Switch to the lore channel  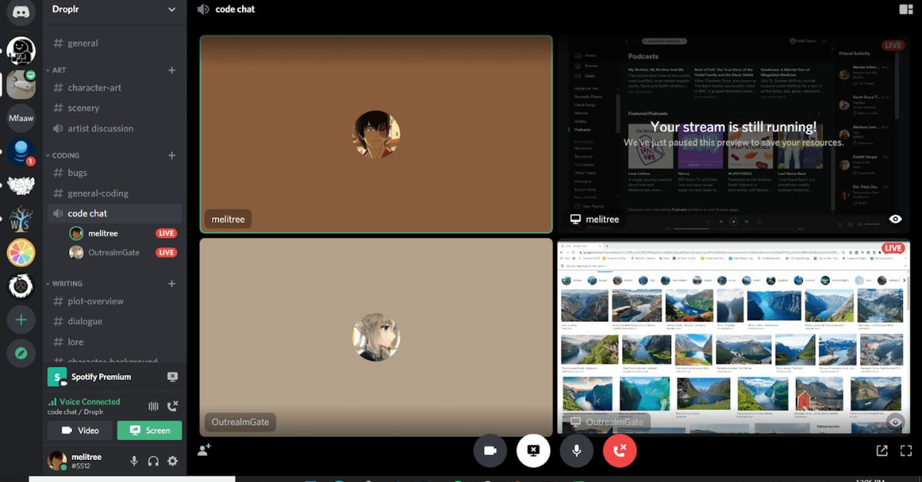(x=76, y=342)
